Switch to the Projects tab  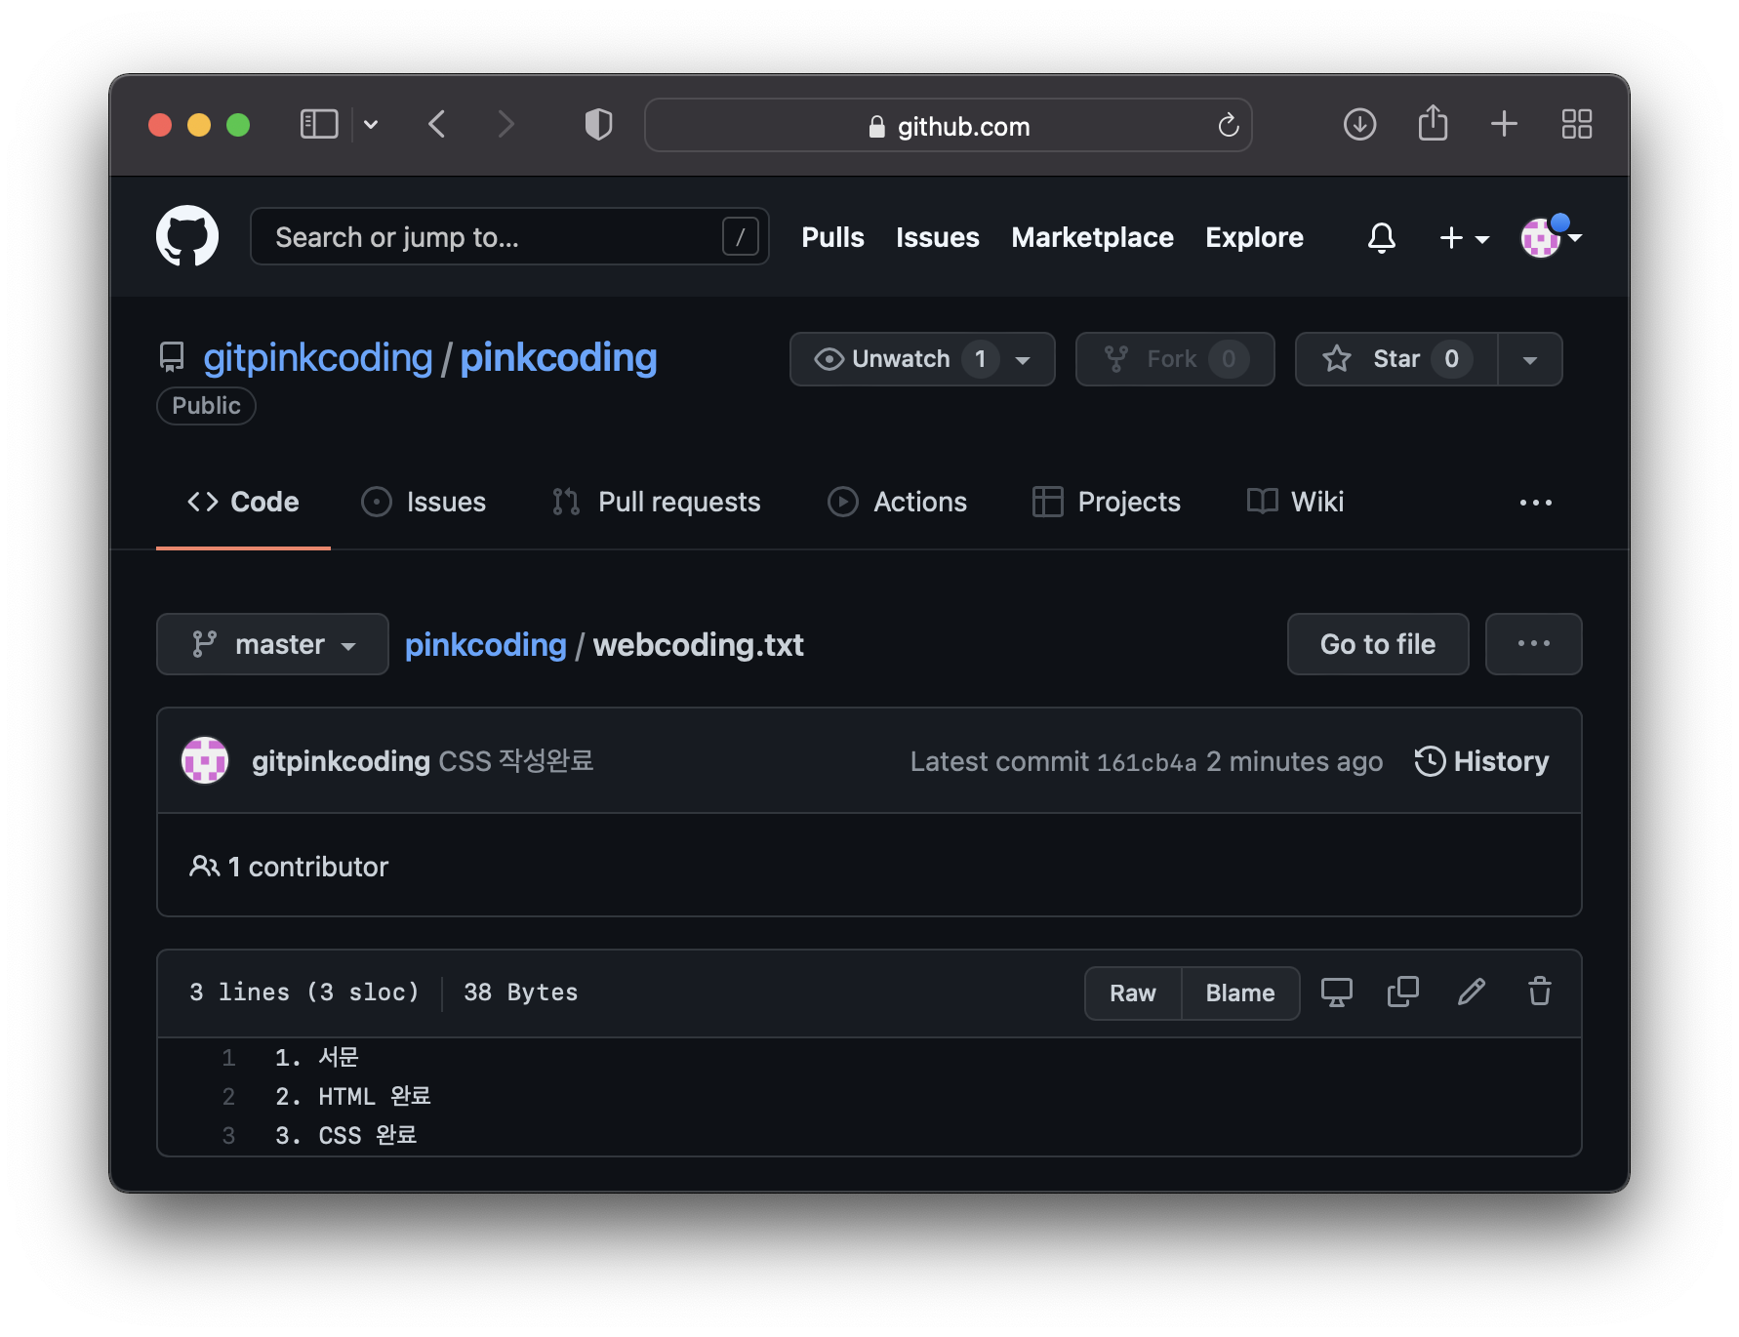pos(1107,502)
